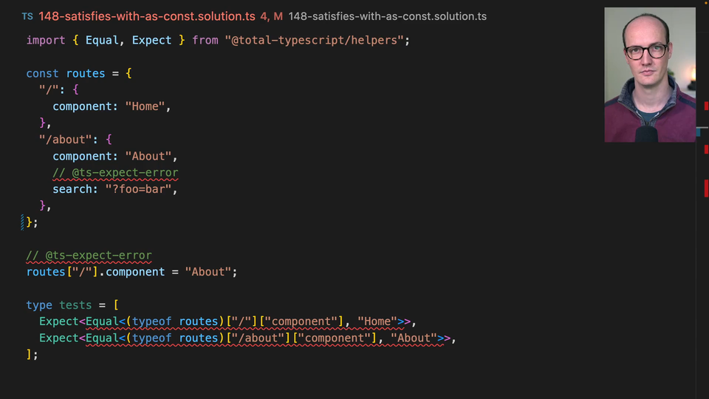This screenshot has height=399, width=709.
Task: Select the 148-satisfies-with-as-const.solution.ts red tab title
Action: coord(147,16)
